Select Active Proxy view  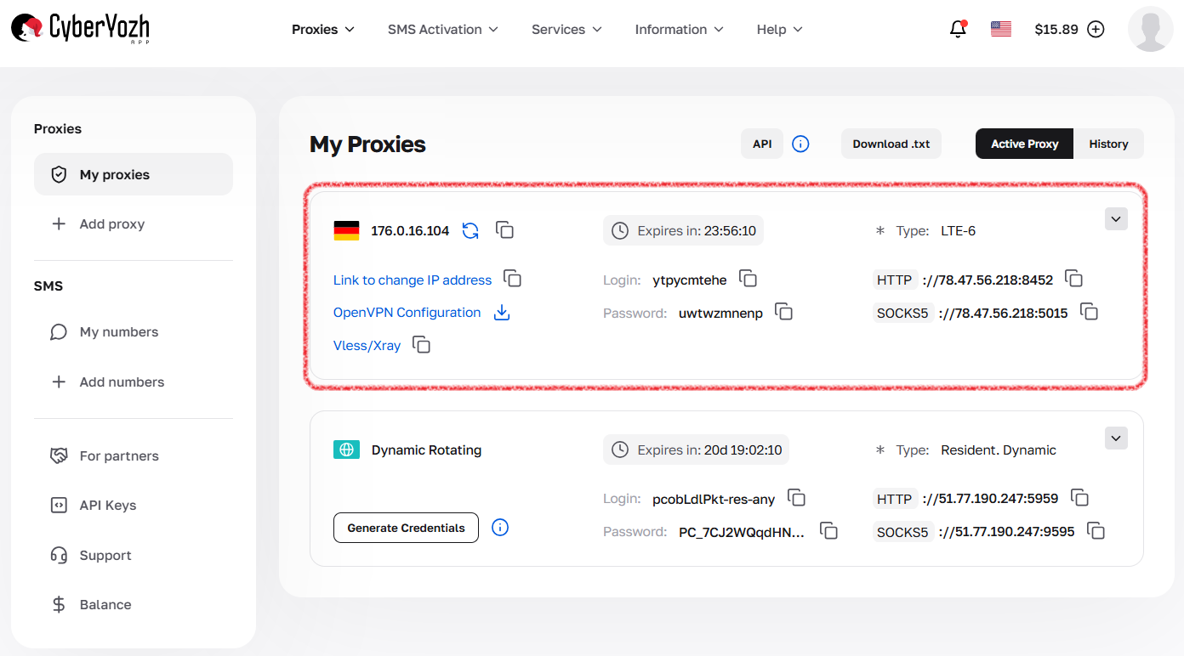pos(1024,143)
